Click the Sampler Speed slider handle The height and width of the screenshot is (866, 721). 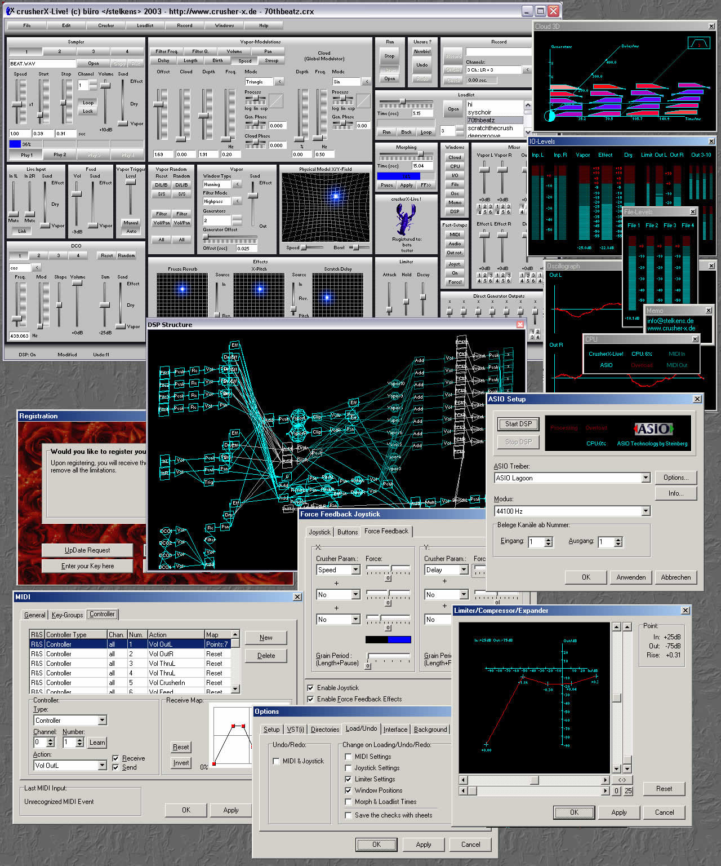click(18, 104)
